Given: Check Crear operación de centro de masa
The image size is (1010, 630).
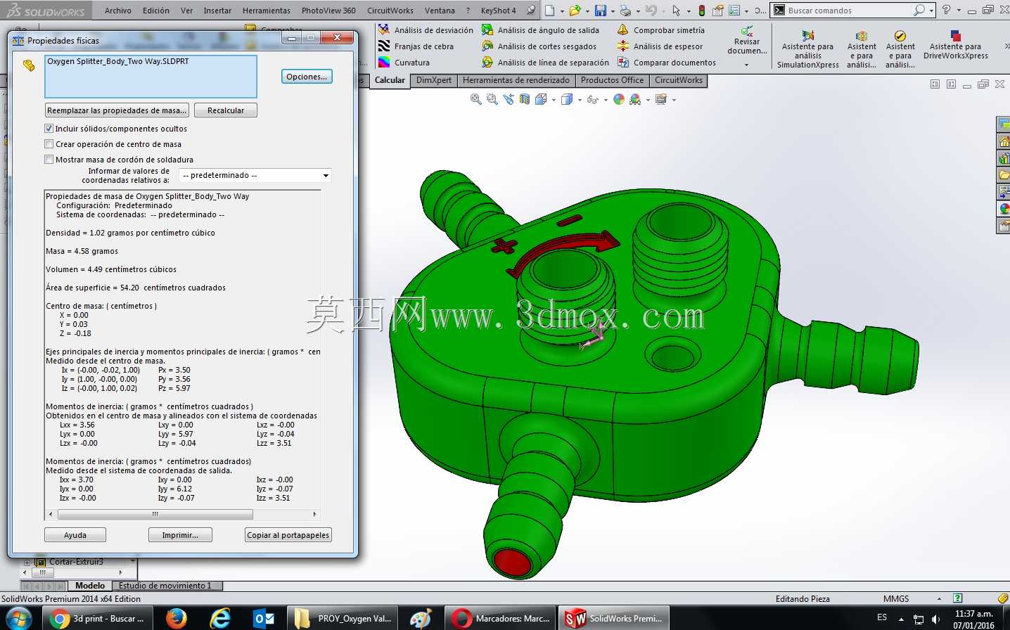Looking at the screenshot, I should [49, 144].
